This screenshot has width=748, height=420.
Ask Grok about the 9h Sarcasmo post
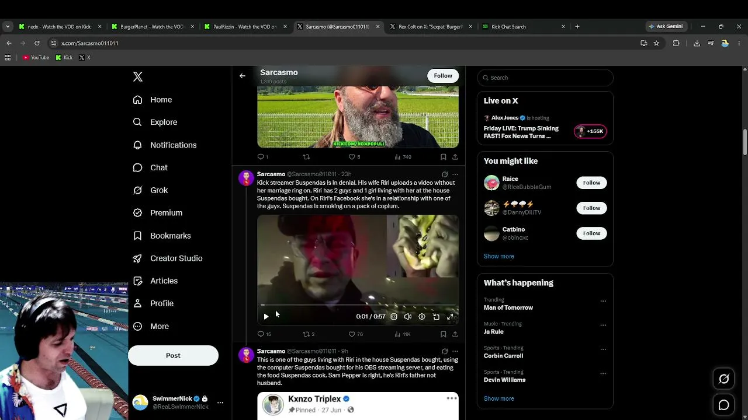445,352
